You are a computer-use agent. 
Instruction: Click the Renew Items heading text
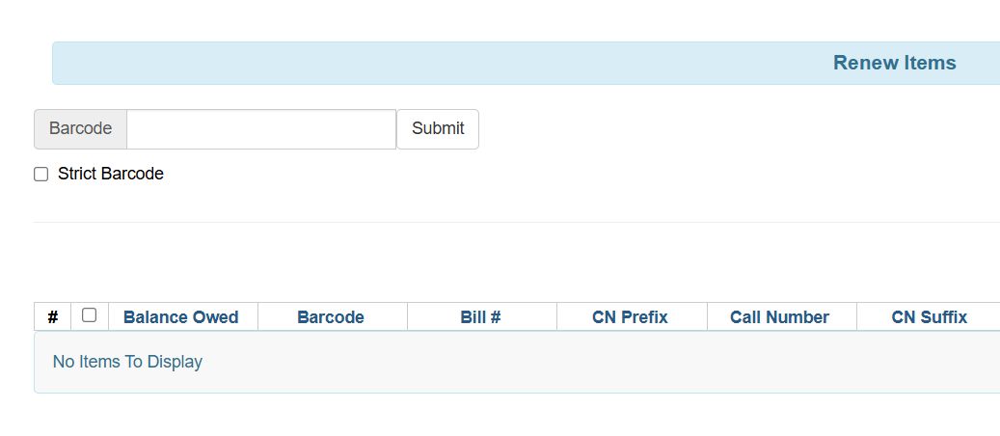(894, 64)
